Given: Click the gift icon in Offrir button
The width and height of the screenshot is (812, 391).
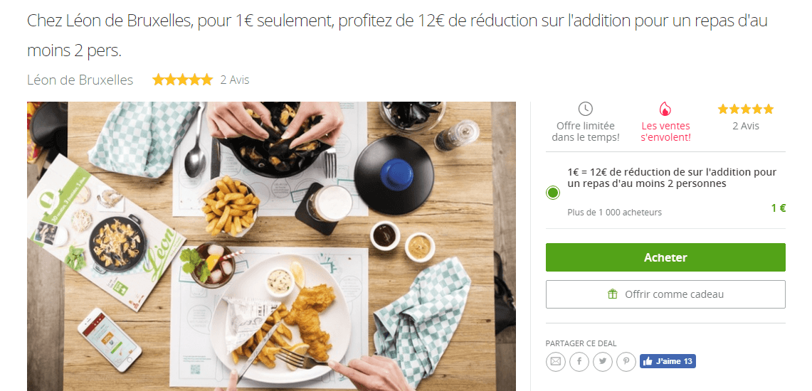Looking at the screenshot, I should (x=613, y=294).
